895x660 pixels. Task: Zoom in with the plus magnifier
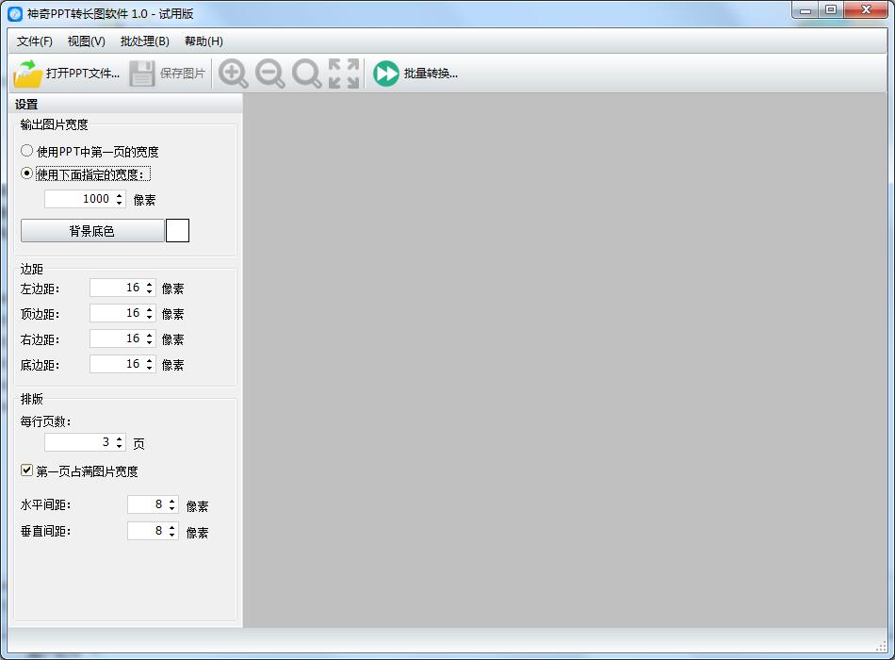[x=234, y=74]
